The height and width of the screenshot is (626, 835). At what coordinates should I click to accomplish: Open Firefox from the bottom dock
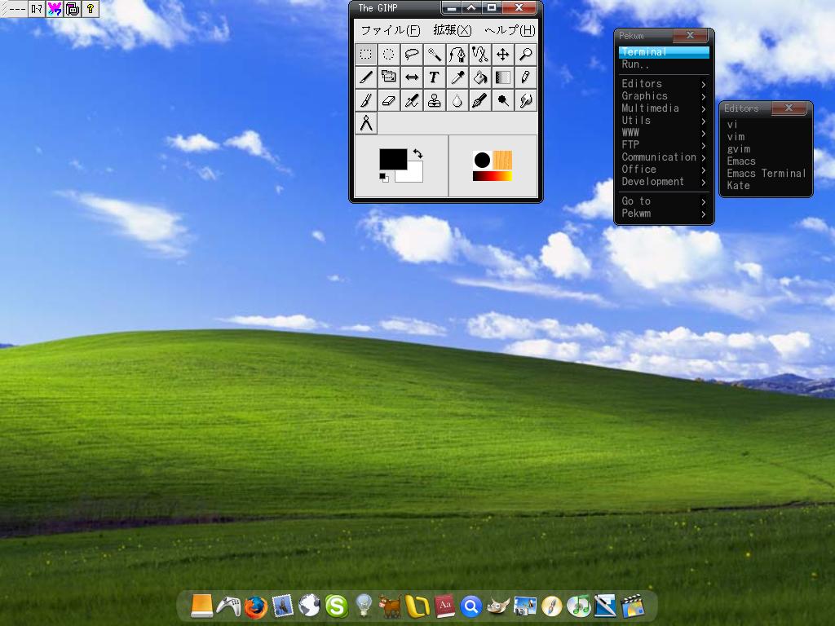point(255,606)
